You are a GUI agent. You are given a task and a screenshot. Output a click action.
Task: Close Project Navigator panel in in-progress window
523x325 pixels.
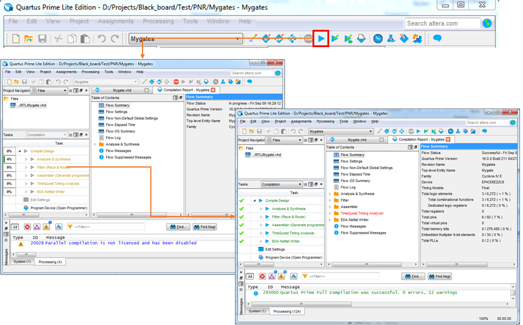pos(86,91)
